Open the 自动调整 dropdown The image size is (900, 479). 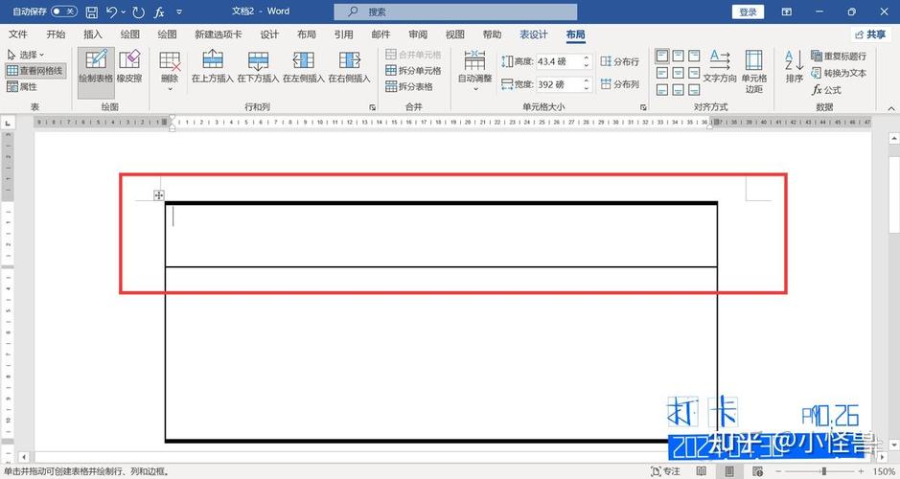point(474,71)
